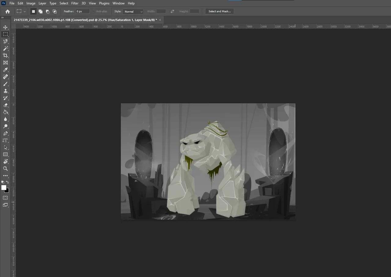Select the Frame tool
Image resolution: width=391 pixels, height=277 pixels.
5,63
